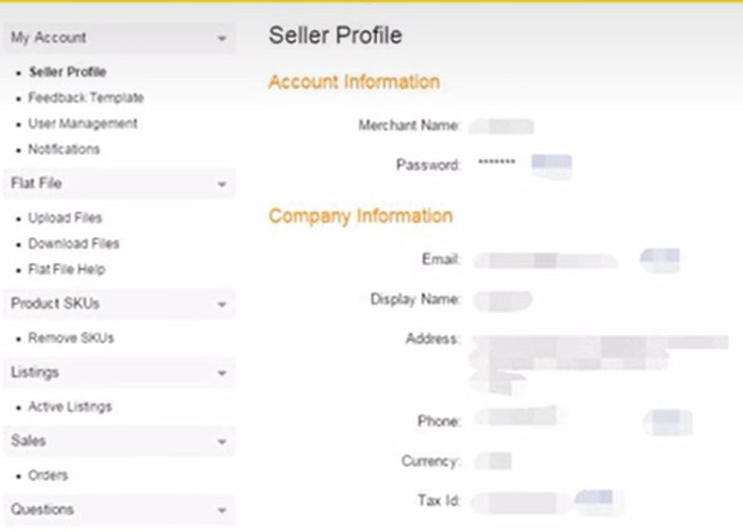Image resolution: width=743 pixels, height=532 pixels.
Task: Show Active Listings
Action: (x=70, y=408)
